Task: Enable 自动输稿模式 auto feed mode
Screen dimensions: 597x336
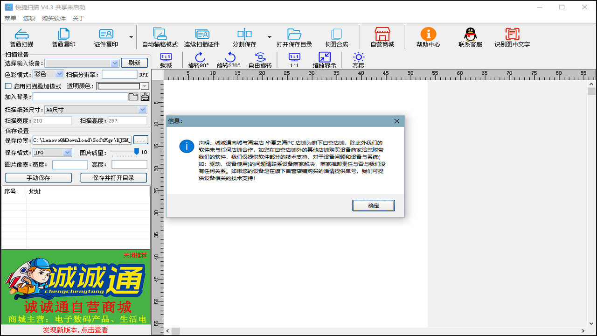Action: pos(160,37)
